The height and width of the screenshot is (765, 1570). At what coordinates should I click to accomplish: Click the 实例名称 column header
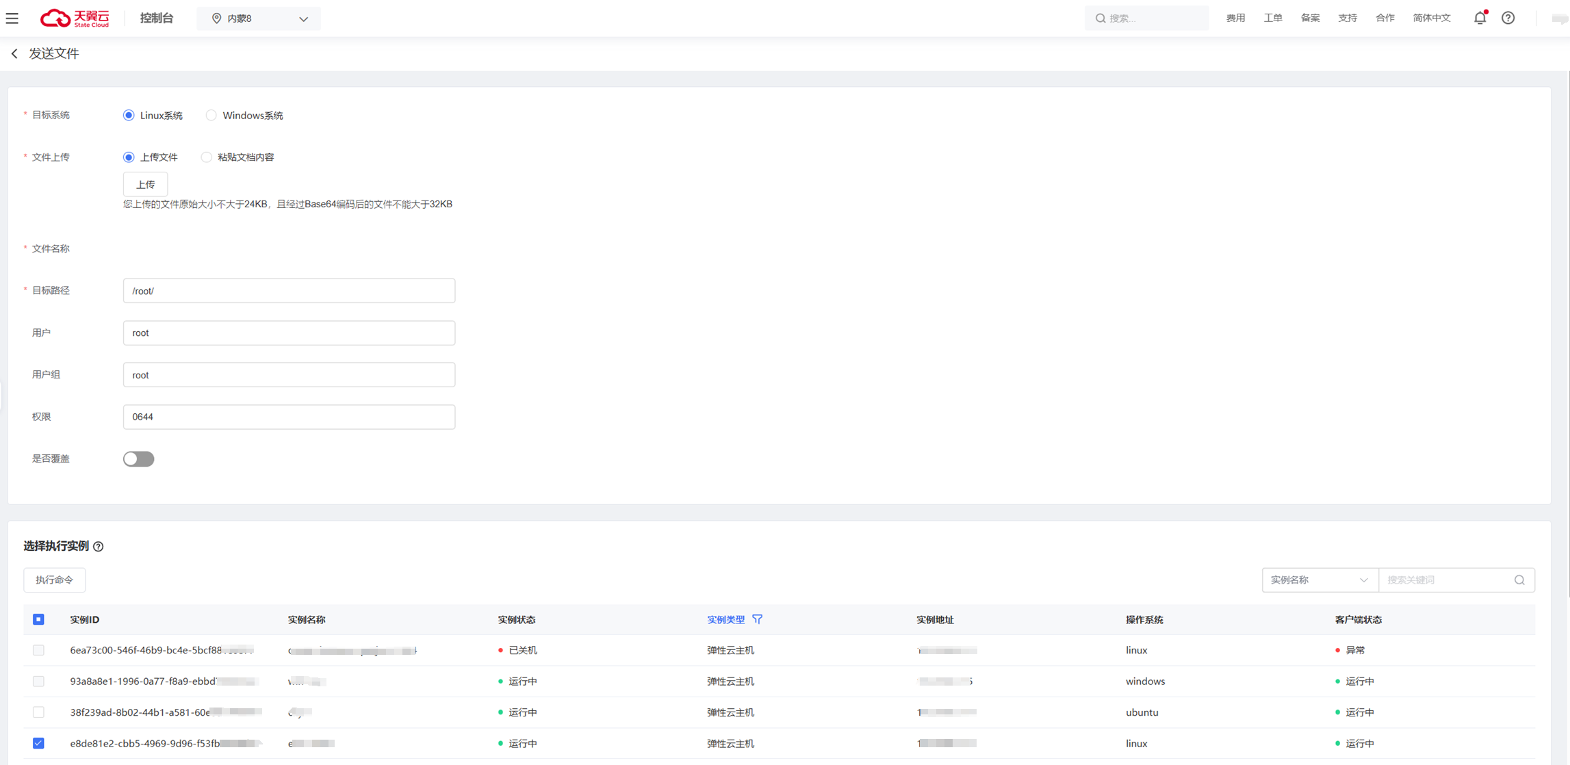pos(307,619)
